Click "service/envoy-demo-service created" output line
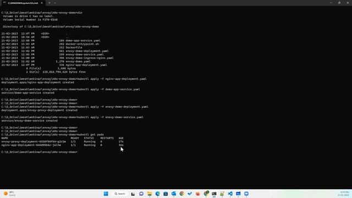This screenshot has height=198, width=352. [x=29, y=120]
